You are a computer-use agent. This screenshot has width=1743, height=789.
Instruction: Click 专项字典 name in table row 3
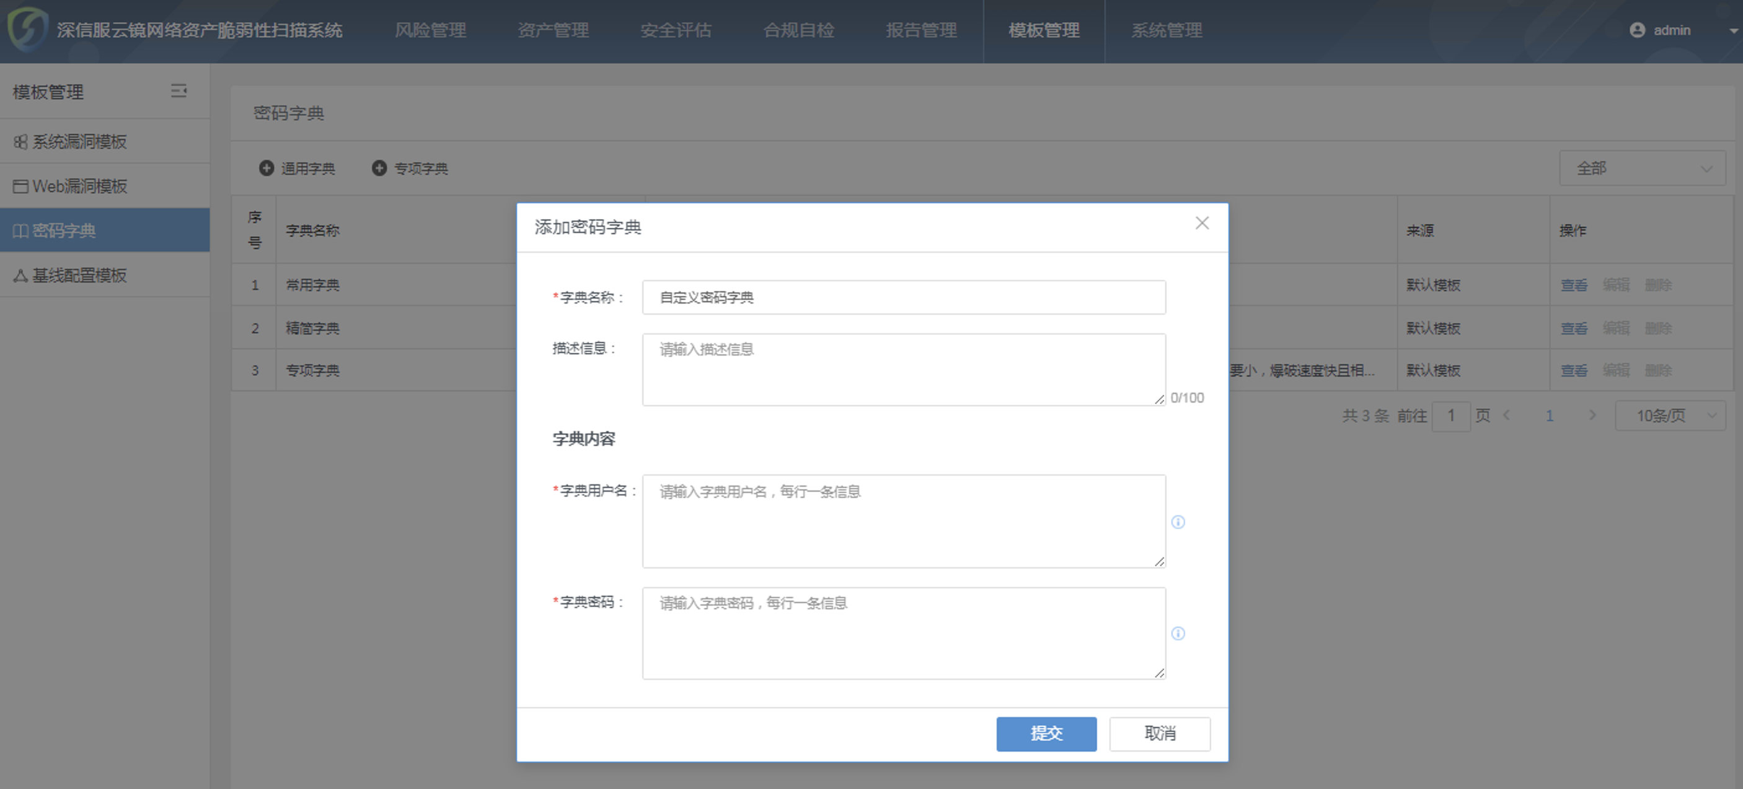tap(312, 370)
